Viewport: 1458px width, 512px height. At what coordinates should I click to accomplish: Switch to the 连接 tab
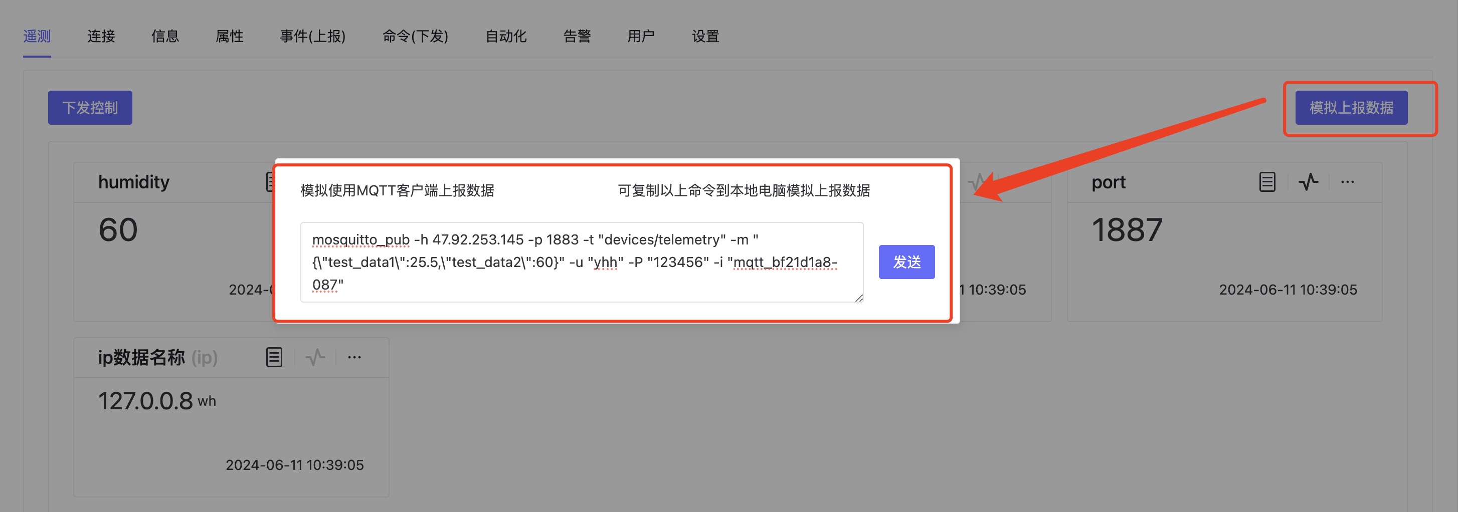point(101,37)
